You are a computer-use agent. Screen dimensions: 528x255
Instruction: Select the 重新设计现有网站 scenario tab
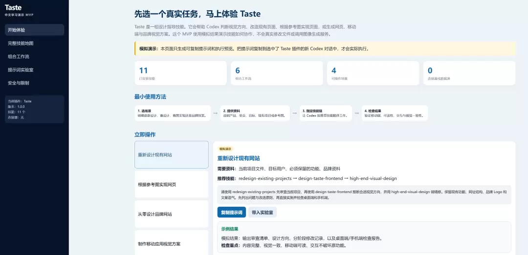pos(172,155)
